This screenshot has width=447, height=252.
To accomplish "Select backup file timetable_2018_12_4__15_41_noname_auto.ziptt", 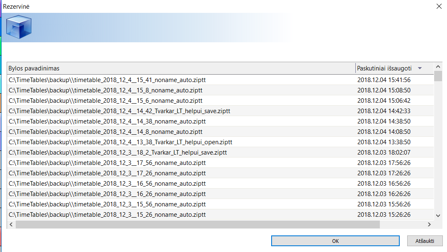I will [x=107, y=80].
